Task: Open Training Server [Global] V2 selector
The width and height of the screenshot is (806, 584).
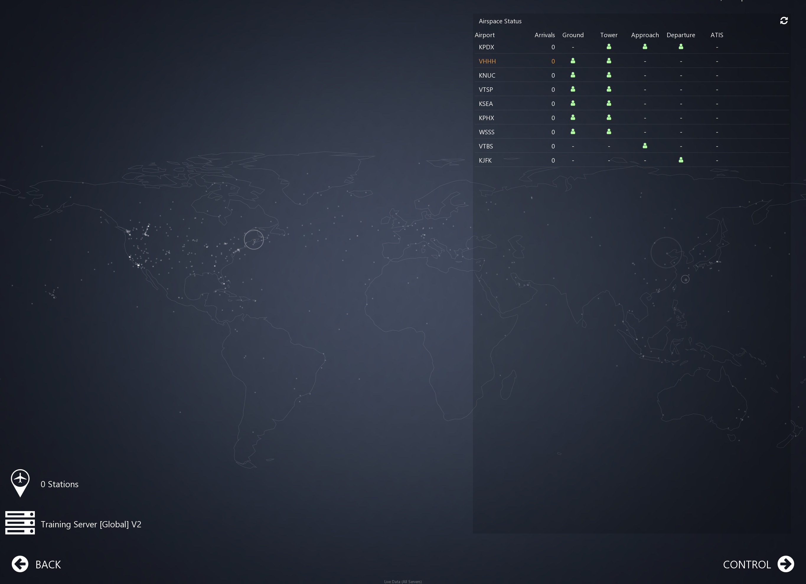Action: 91,524
